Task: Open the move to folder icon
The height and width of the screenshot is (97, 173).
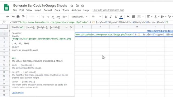Action: pos(77,6)
